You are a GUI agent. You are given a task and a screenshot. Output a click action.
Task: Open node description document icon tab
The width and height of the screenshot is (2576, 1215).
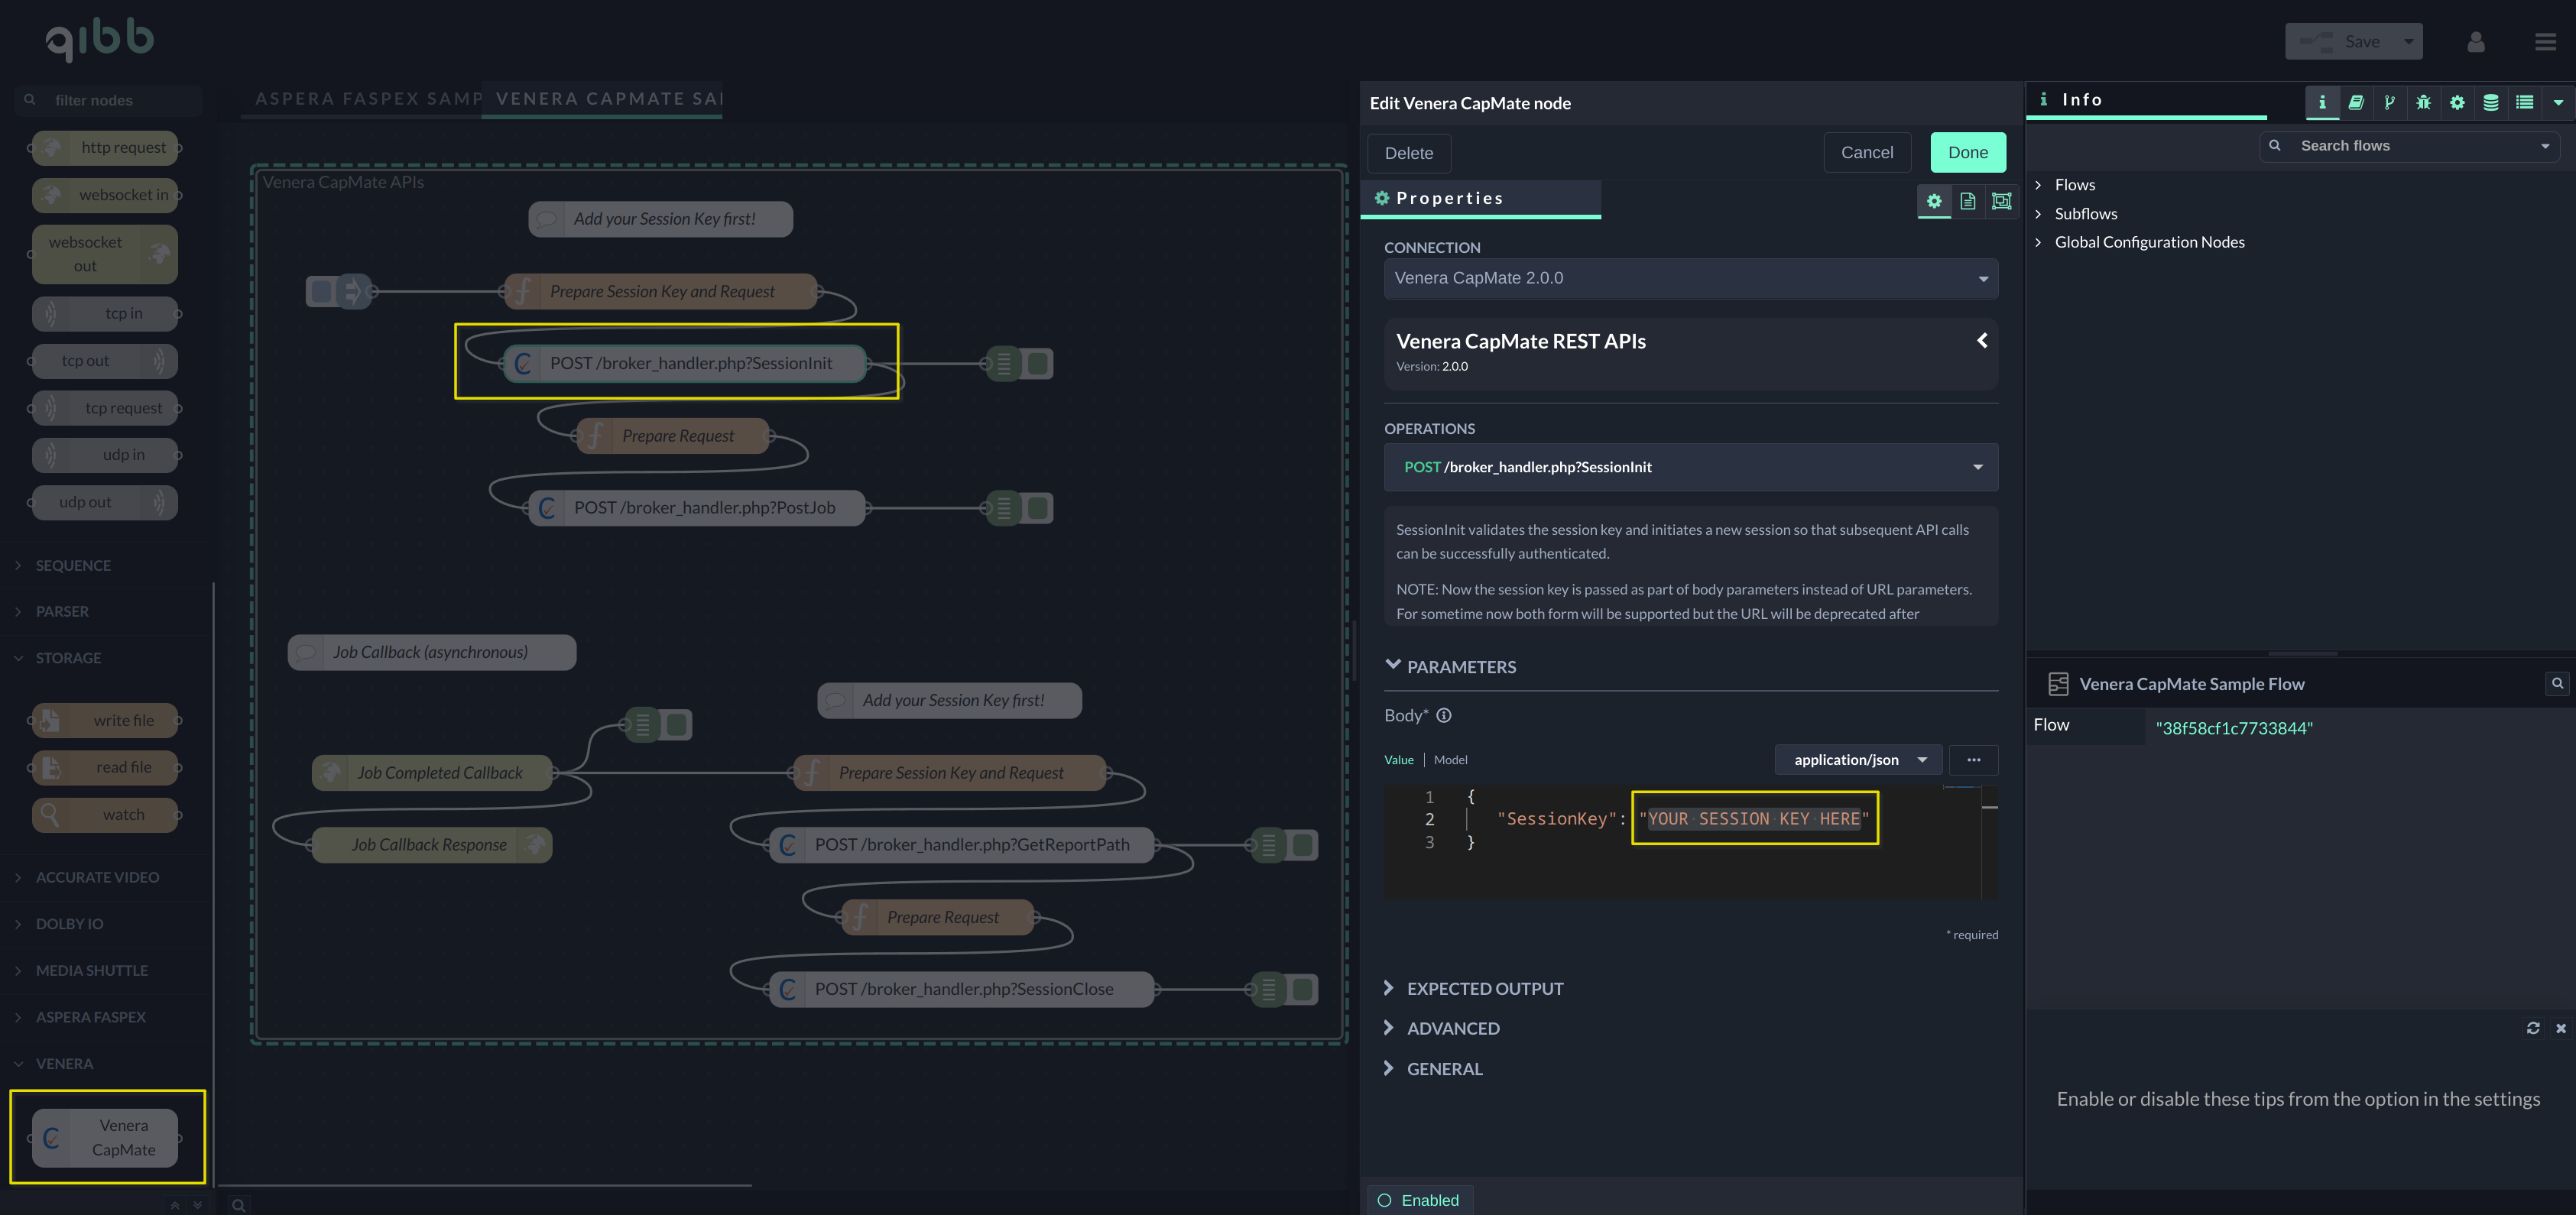pos(1967,201)
